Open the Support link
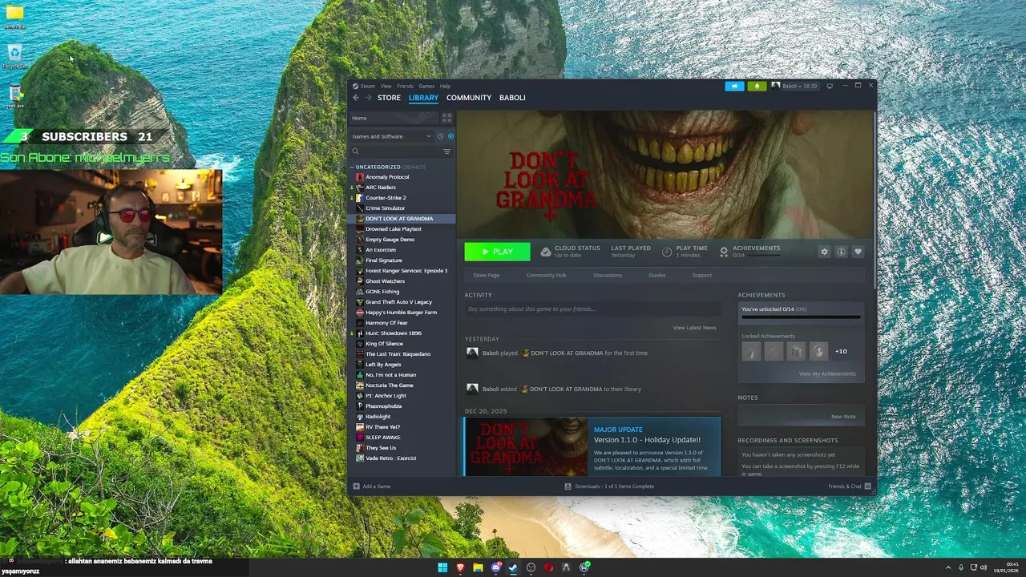Viewport: 1026px width, 577px height. click(701, 275)
